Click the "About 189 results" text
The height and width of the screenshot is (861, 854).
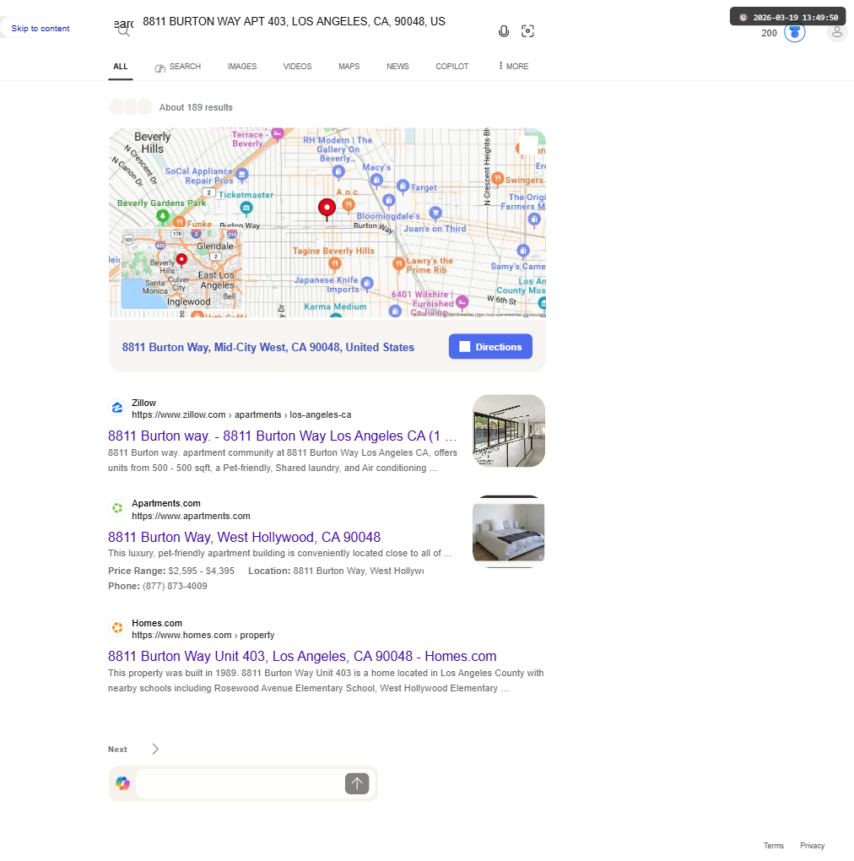196,108
